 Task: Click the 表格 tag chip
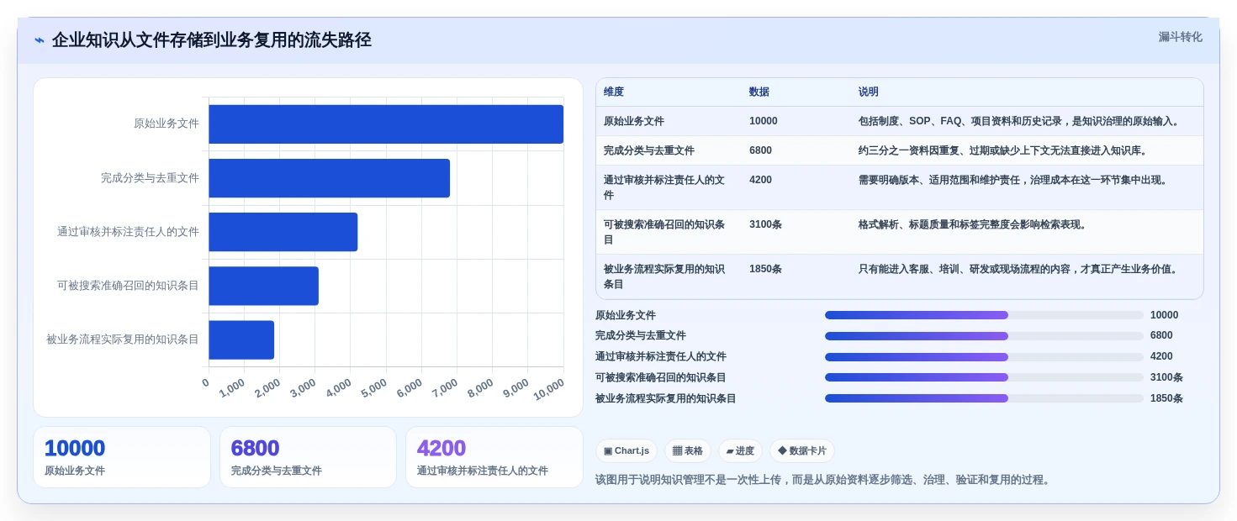pyautogui.click(x=687, y=451)
